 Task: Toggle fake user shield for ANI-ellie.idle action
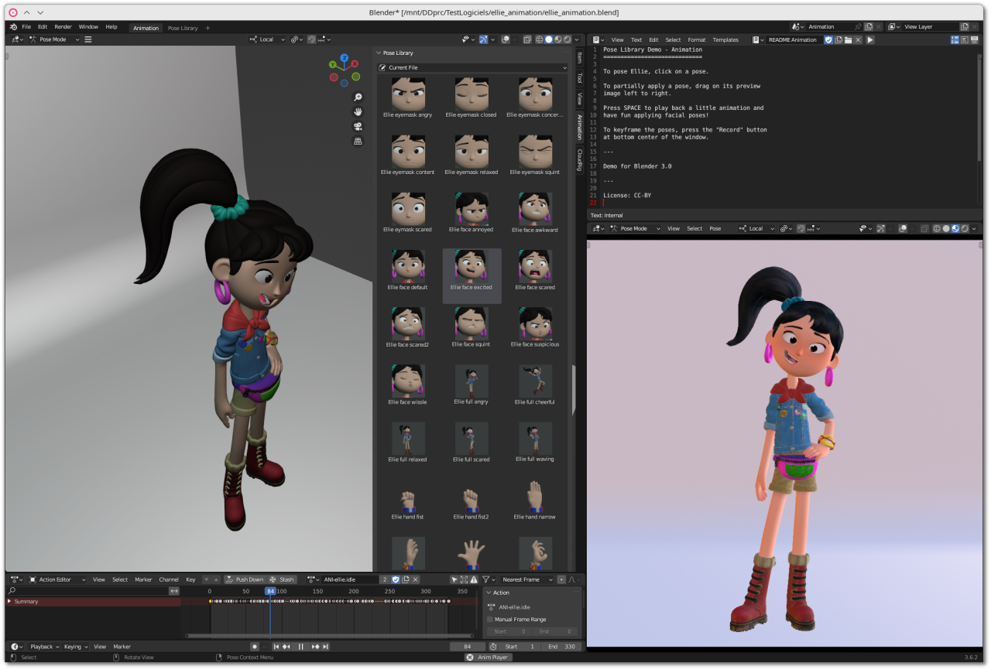pos(396,579)
